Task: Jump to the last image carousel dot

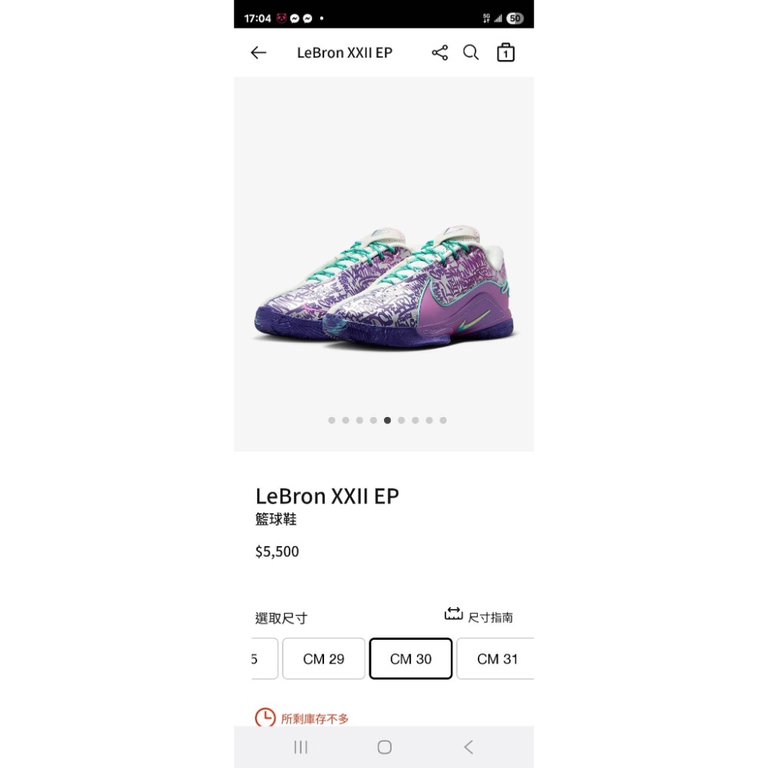Action: tap(443, 420)
